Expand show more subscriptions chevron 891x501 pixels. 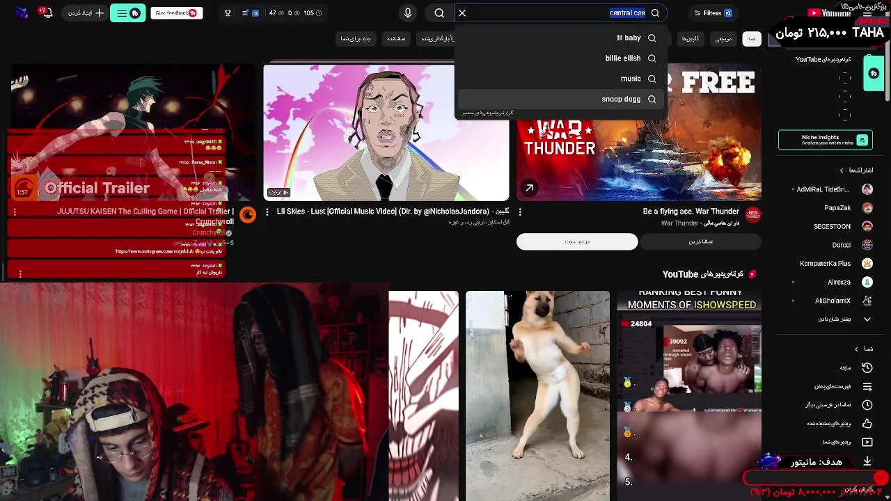[x=867, y=319]
